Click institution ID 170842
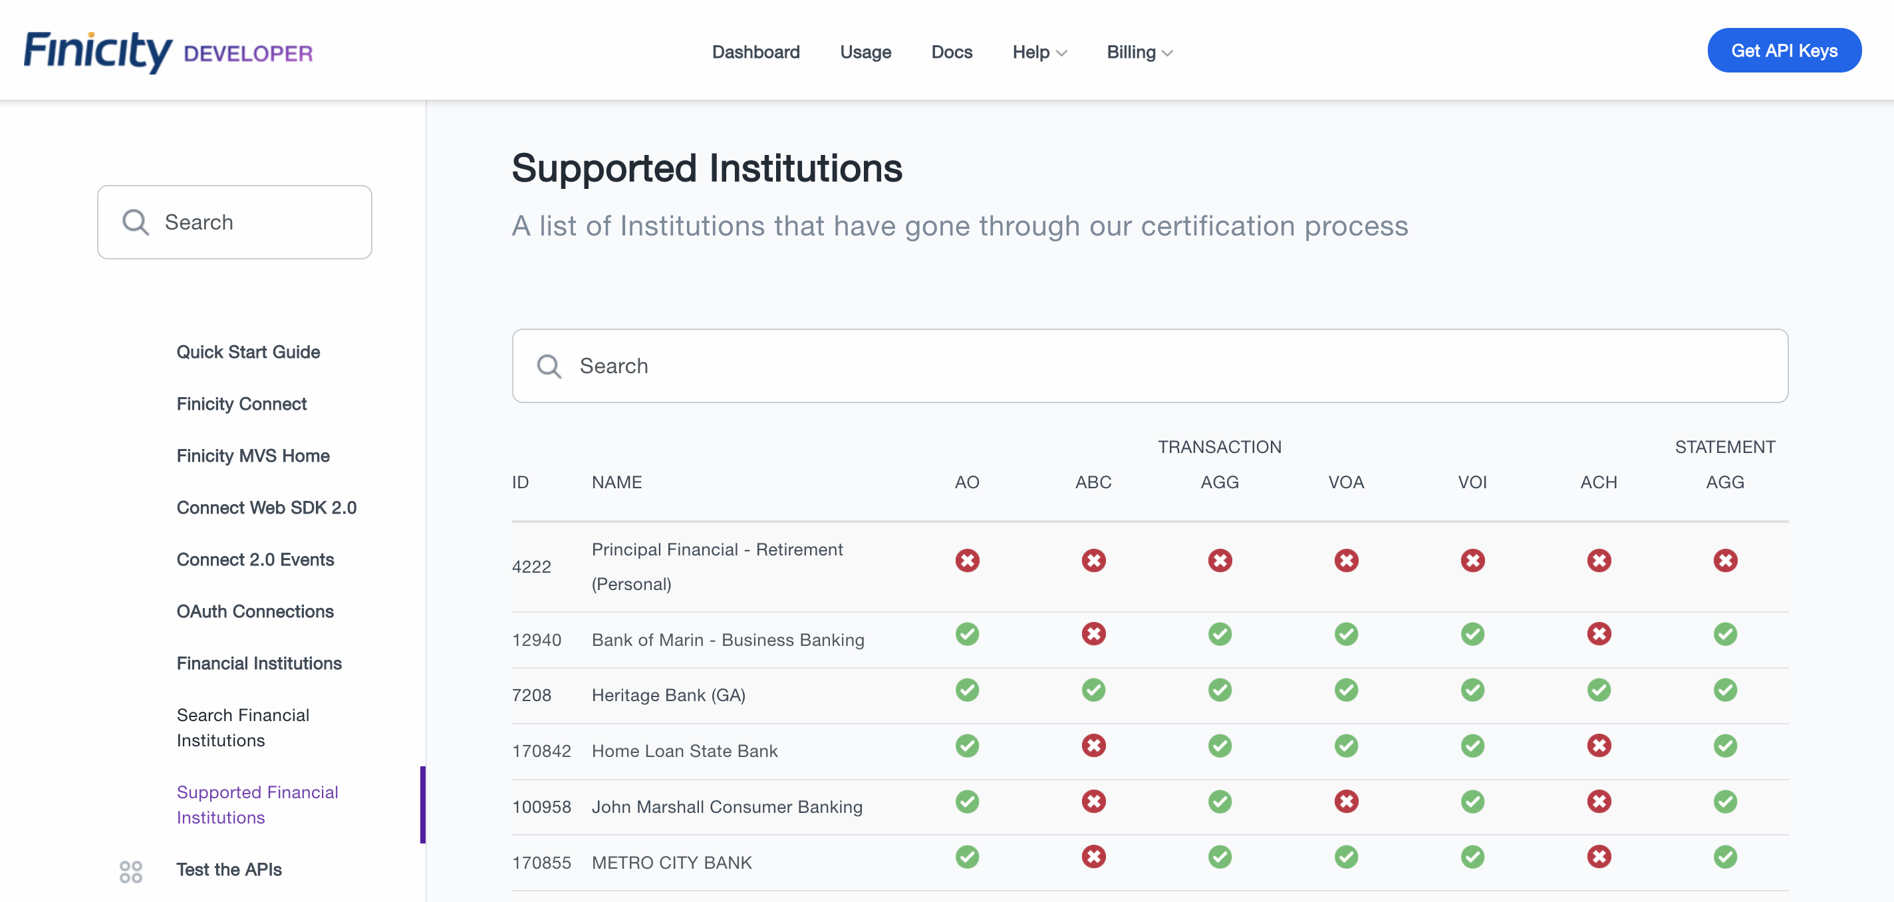 coord(541,751)
